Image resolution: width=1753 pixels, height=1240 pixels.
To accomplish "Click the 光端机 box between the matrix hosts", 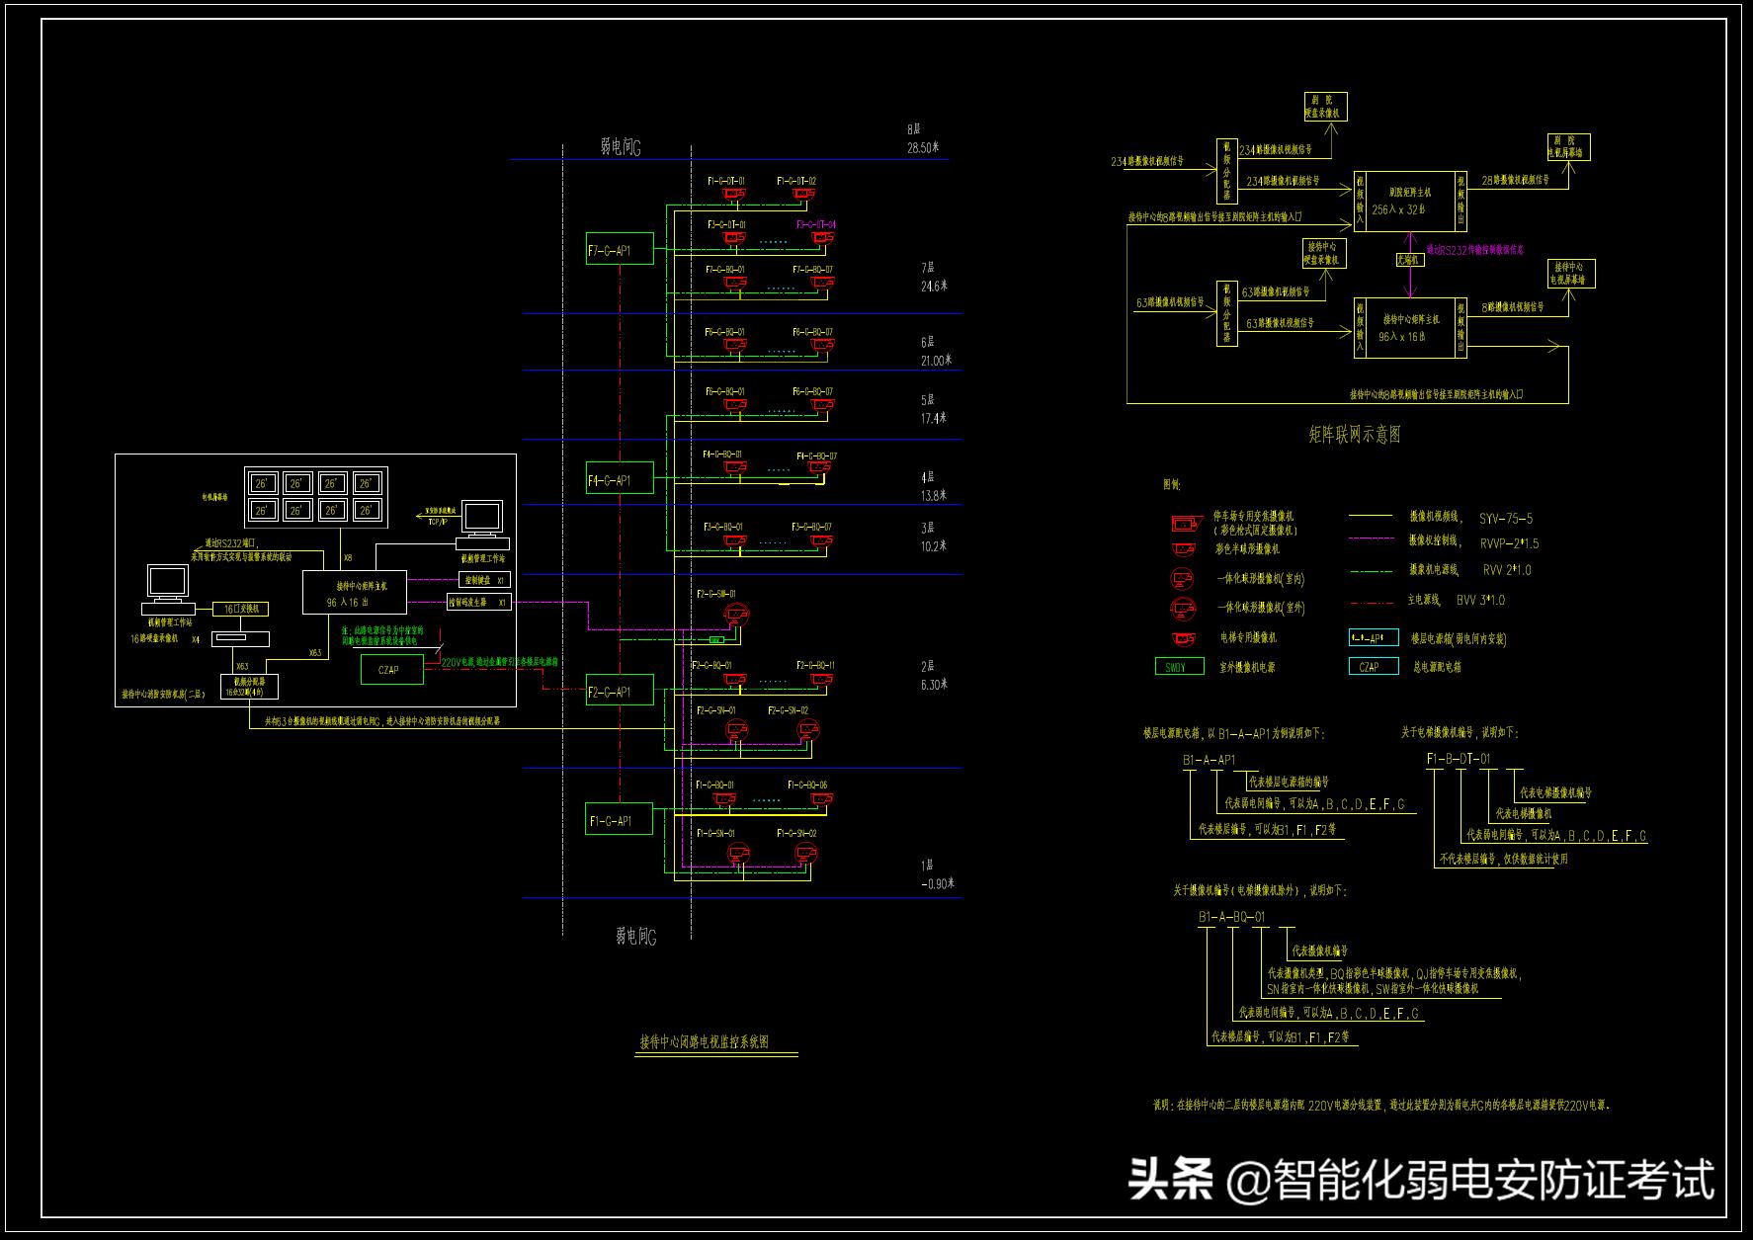I will tap(1408, 259).
